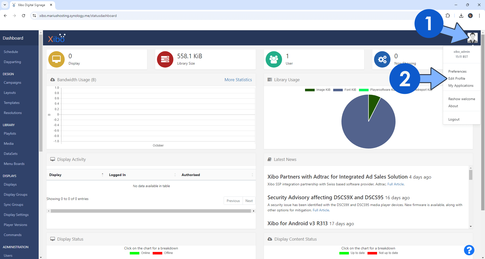Choose Edit Profile in user menu
The width and height of the screenshot is (485, 259).
point(457,78)
